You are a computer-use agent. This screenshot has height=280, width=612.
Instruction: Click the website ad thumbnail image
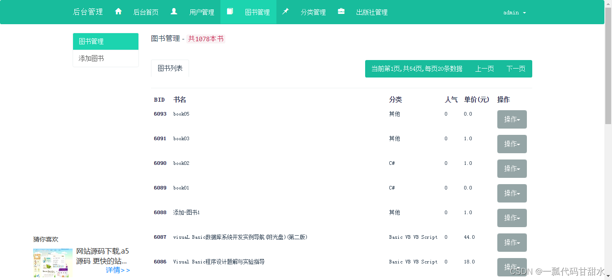click(52, 263)
